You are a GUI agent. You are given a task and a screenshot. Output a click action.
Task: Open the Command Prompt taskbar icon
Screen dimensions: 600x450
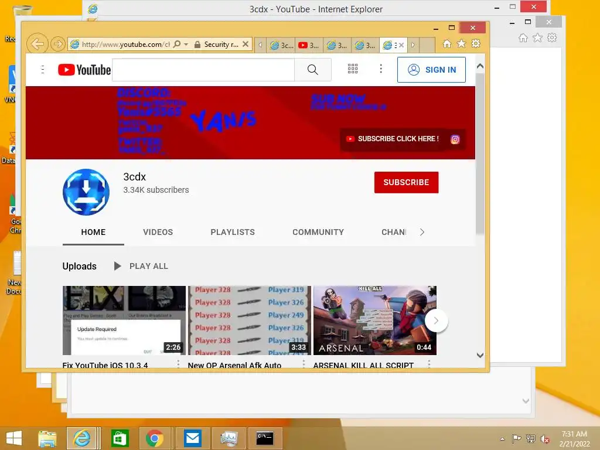[265, 438]
